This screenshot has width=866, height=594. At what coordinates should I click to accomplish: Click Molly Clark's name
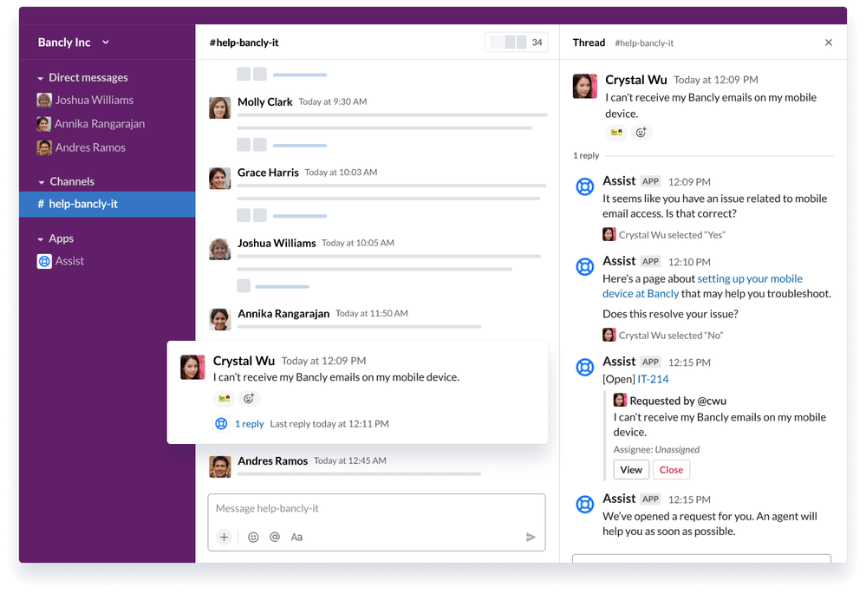click(264, 102)
